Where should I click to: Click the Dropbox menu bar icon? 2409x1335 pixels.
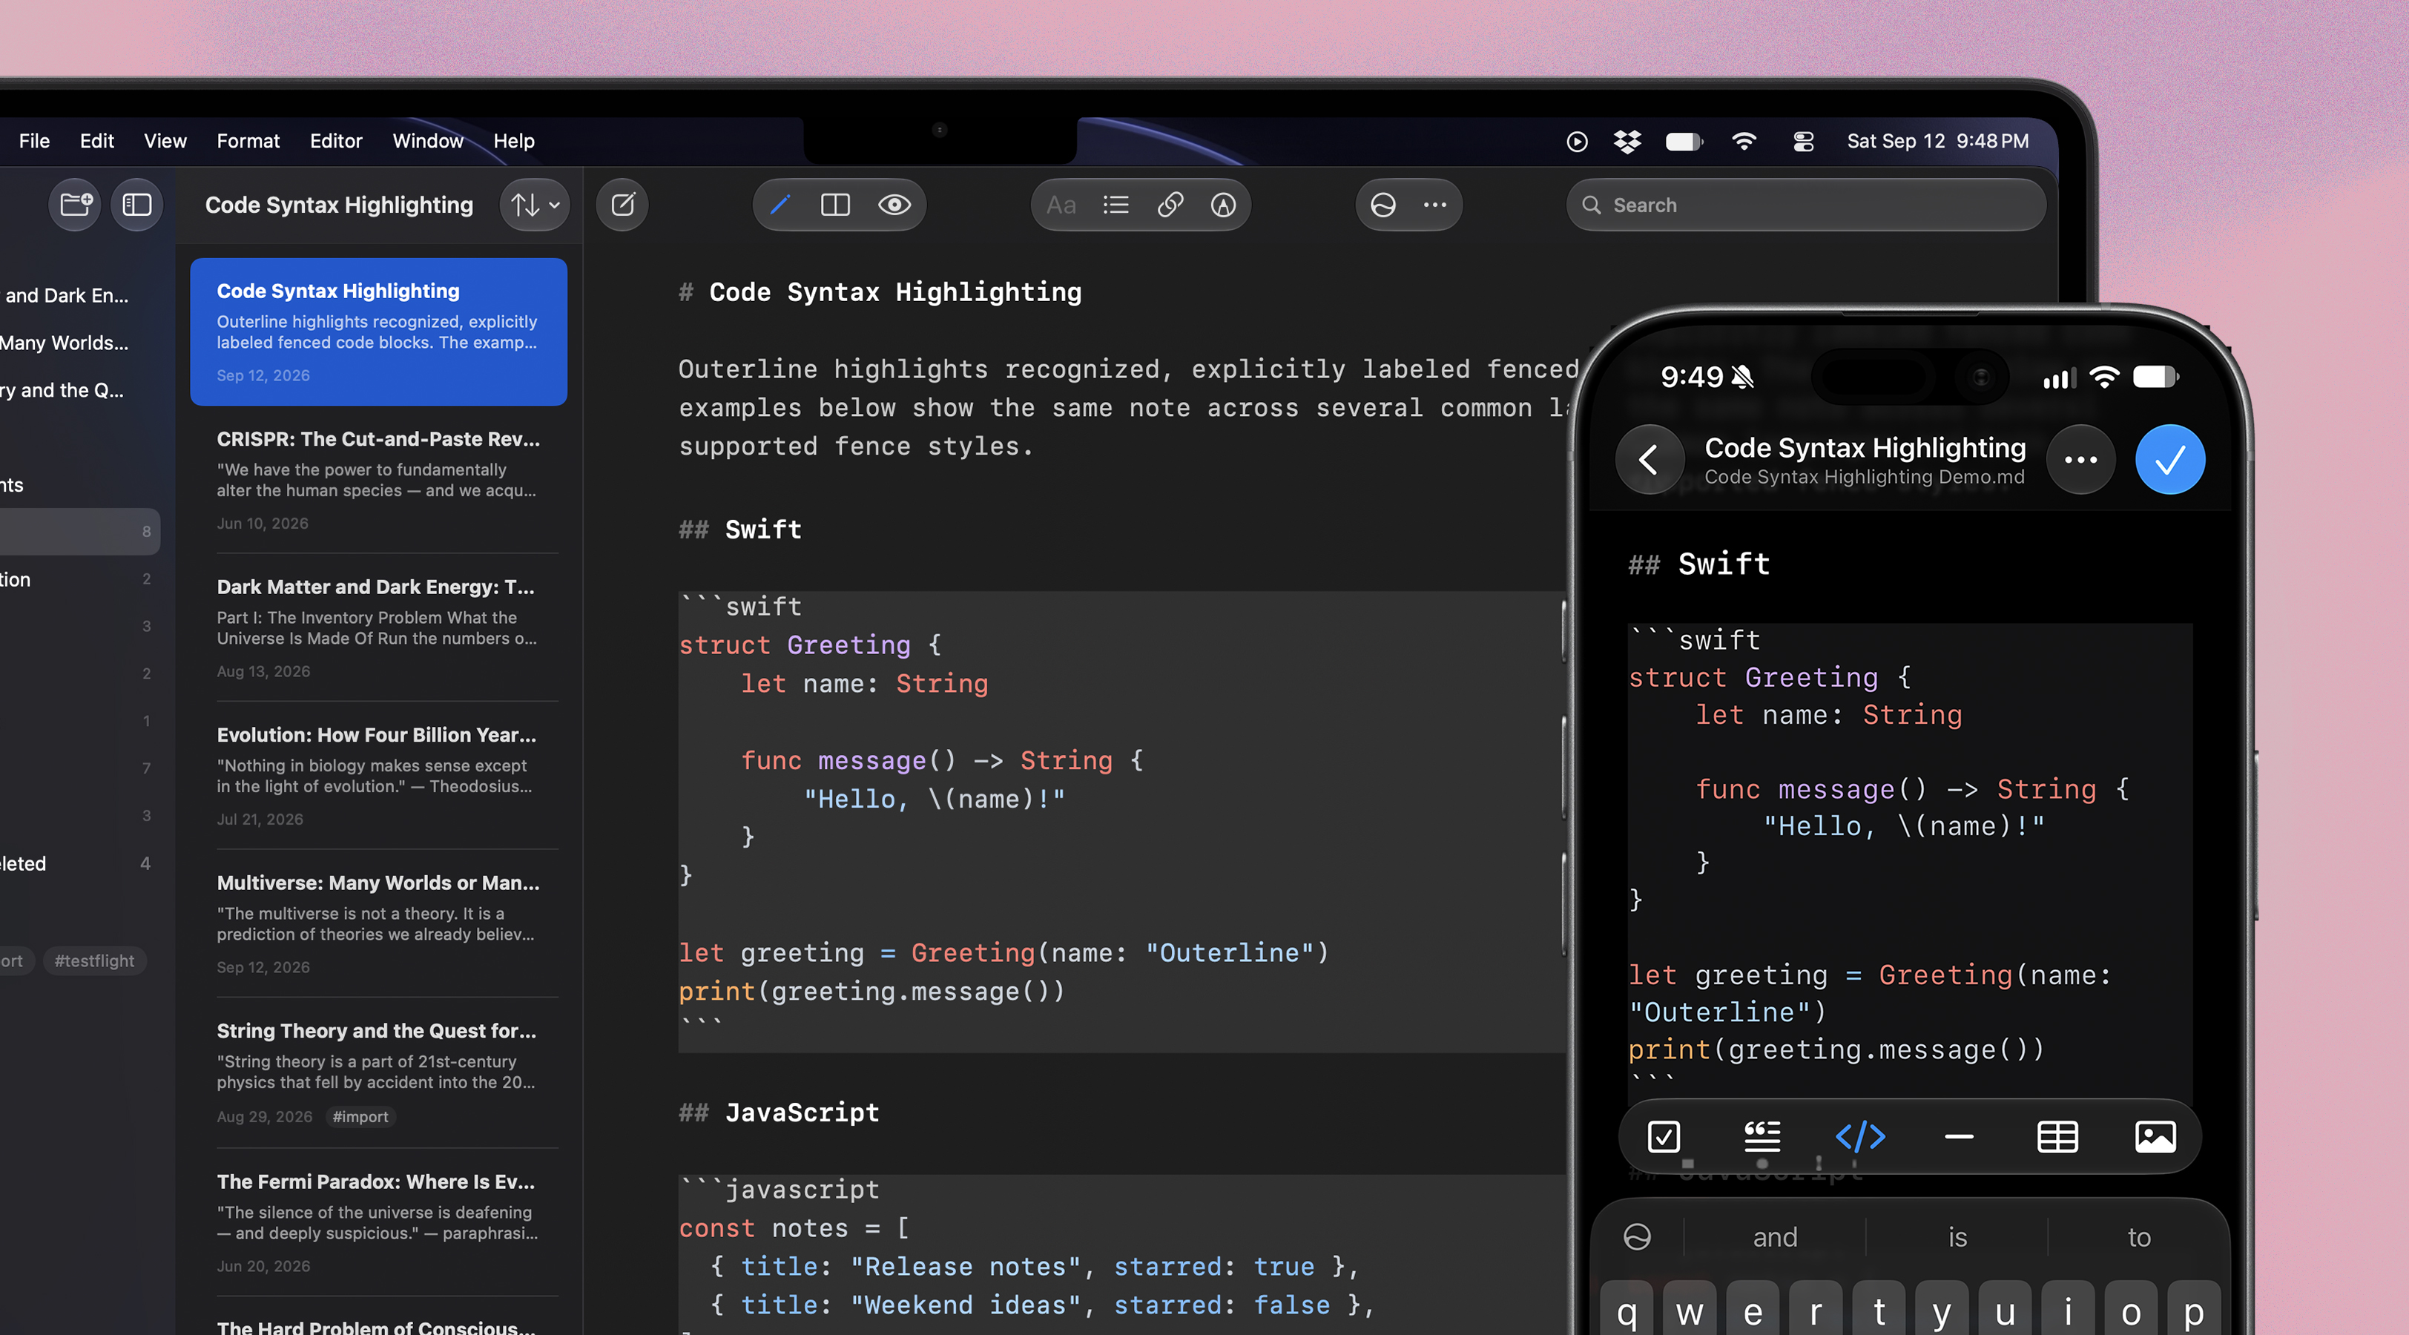pyautogui.click(x=1628, y=141)
